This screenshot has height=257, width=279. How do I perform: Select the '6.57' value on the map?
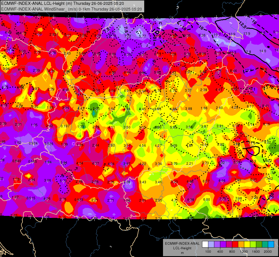[206, 181]
